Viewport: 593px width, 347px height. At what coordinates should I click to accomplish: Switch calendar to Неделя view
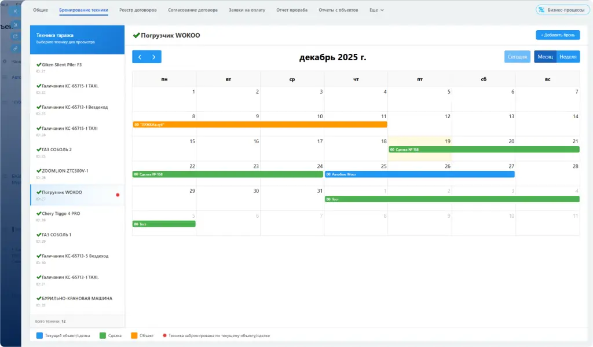(568, 57)
